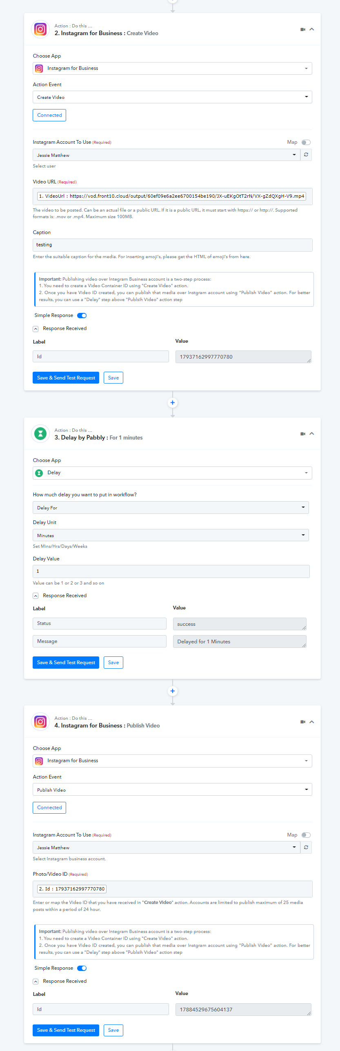Collapse Response Received in step 2
Screen dimensions: 340x1051
[x=36, y=329]
